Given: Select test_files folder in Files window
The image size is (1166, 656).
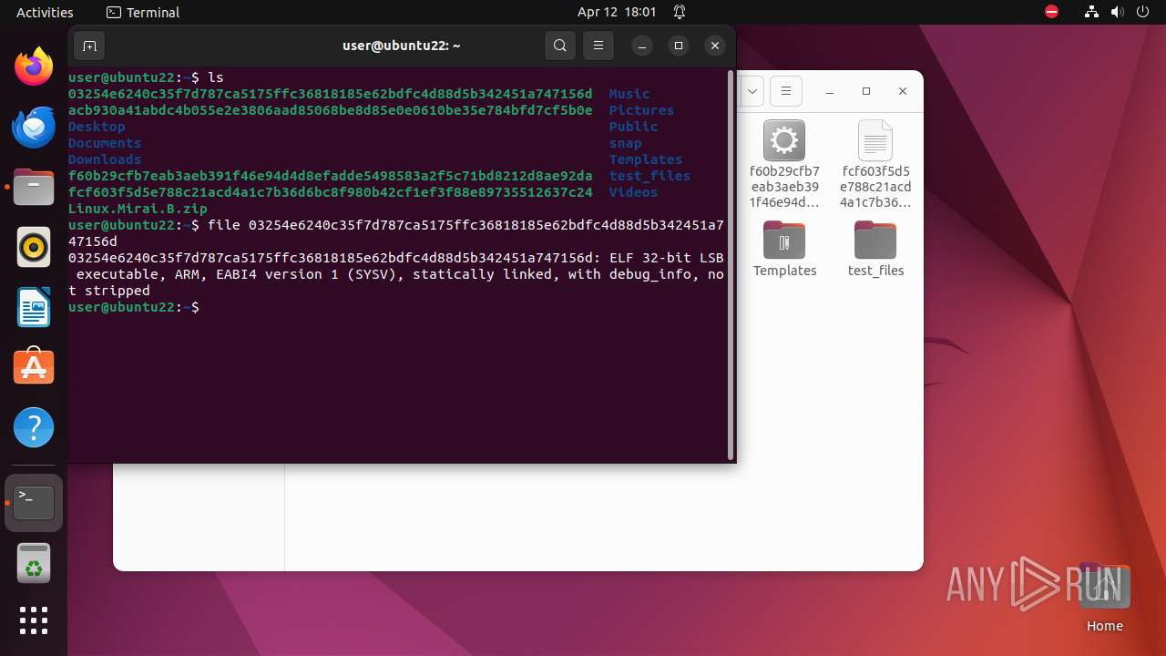Looking at the screenshot, I should [x=875, y=249].
